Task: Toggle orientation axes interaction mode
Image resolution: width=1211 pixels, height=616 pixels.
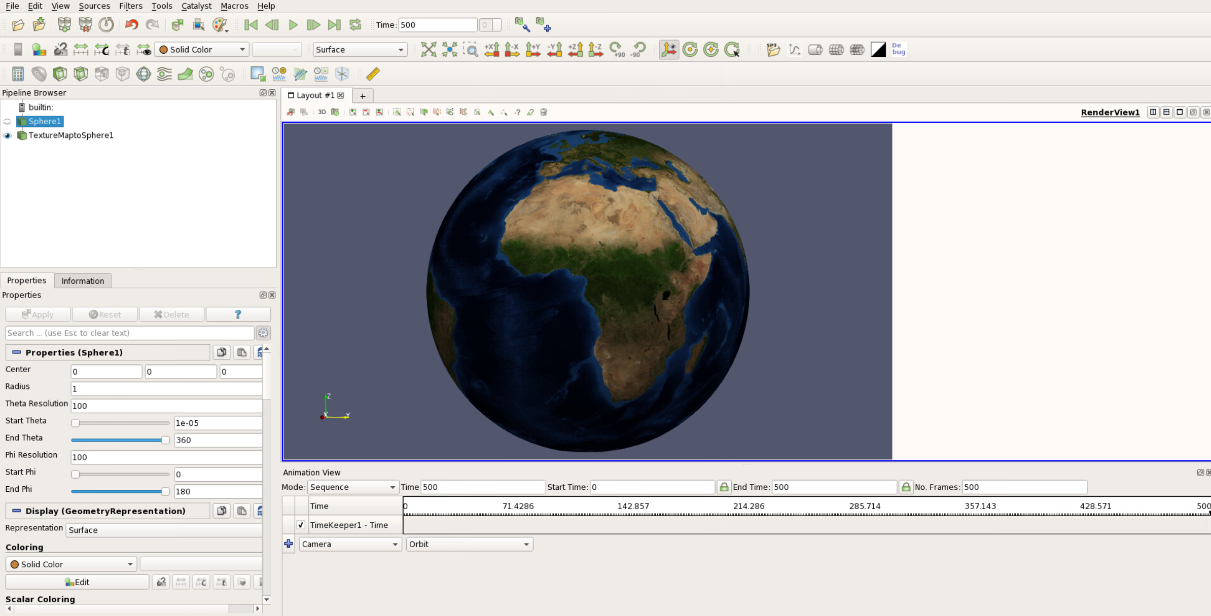Action: pos(669,50)
